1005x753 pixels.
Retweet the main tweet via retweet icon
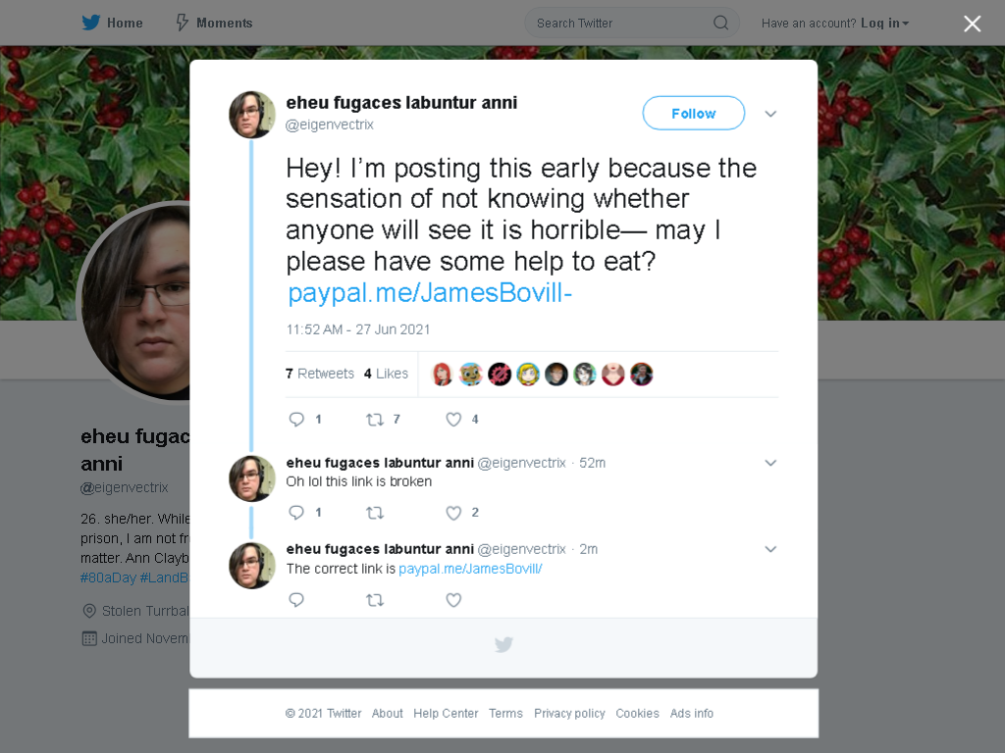tap(375, 420)
